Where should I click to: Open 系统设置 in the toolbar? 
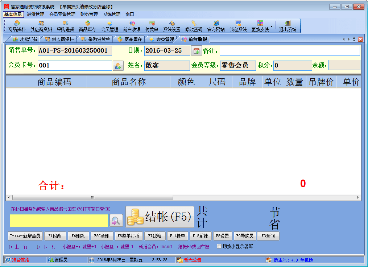(171, 26)
